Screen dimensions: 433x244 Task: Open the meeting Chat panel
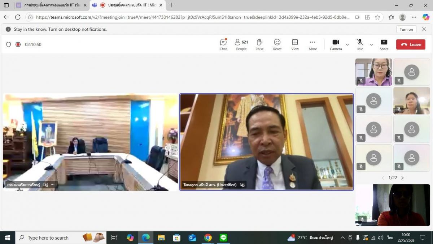[223, 44]
